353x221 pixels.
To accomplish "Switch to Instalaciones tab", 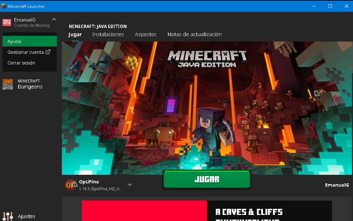I will (108, 34).
